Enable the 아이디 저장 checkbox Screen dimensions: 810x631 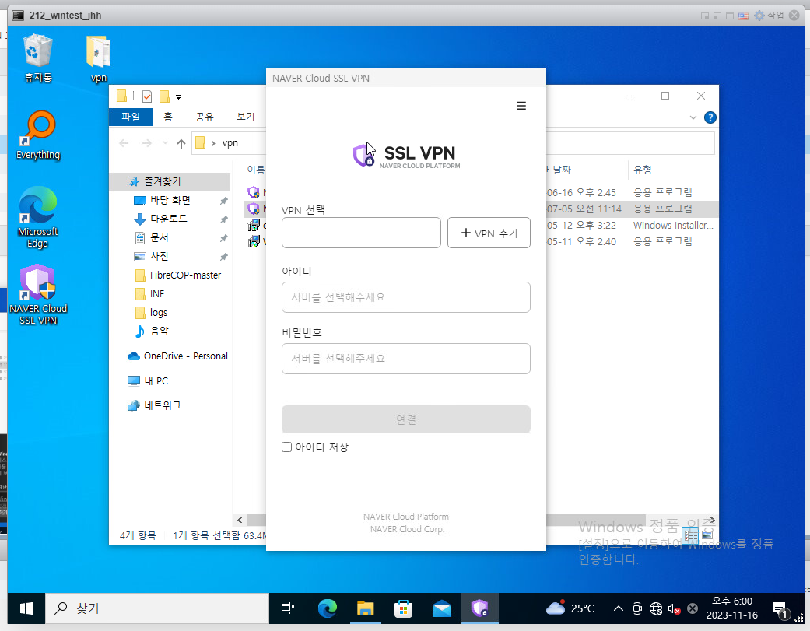coord(286,447)
